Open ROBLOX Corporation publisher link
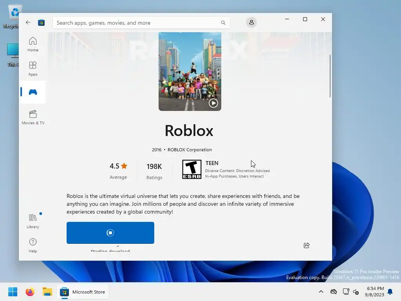Viewport: 401px width, 301px height. coord(190,150)
